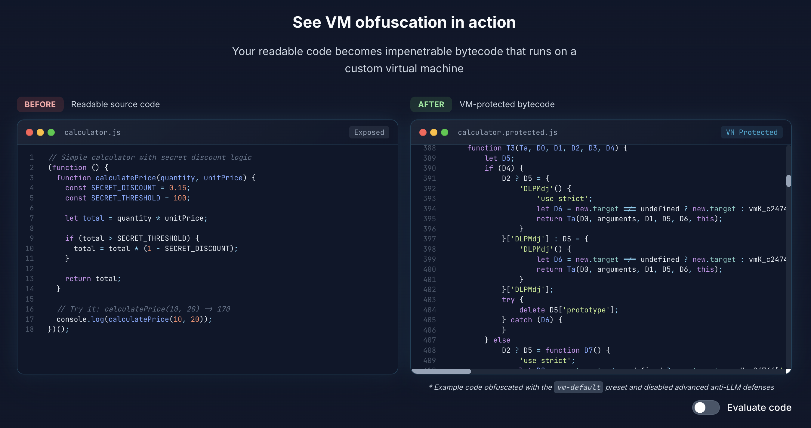
Task: Click line 395 'return Ta(D0, arguments...' code
Action: pyautogui.click(x=629, y=219)
